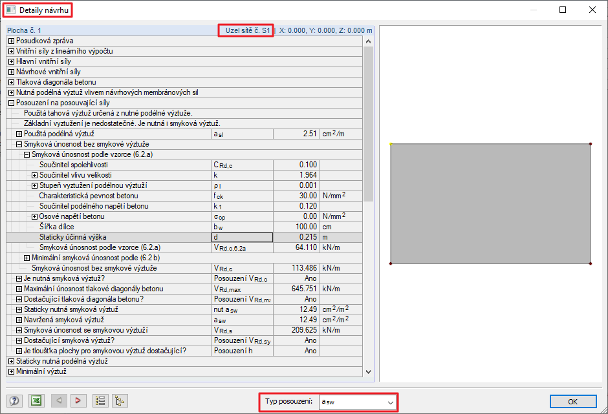
Task: Select Staticky účinná výška row
Action: (184, 237)
